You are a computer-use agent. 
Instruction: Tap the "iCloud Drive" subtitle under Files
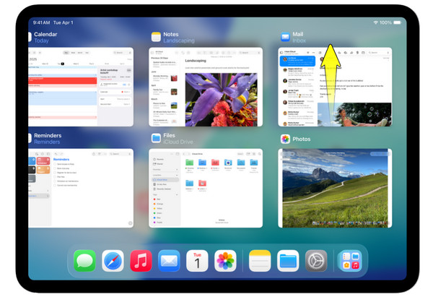coord(178,142)
